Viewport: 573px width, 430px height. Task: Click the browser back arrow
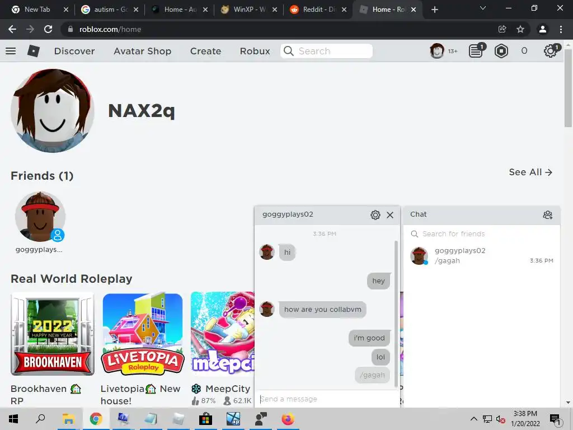point(12,29)
